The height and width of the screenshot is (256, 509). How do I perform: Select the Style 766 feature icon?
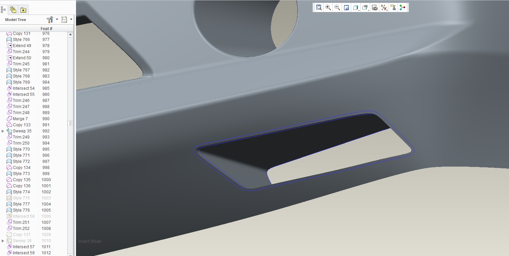(9, 40)
